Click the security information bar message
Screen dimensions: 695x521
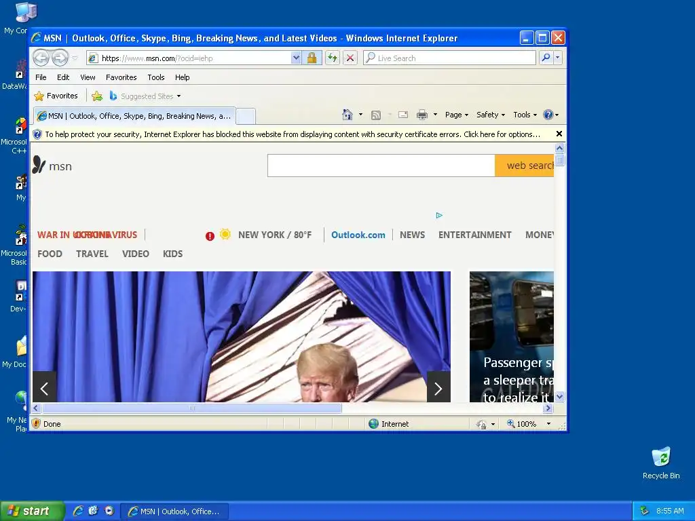tap(293, 134)
